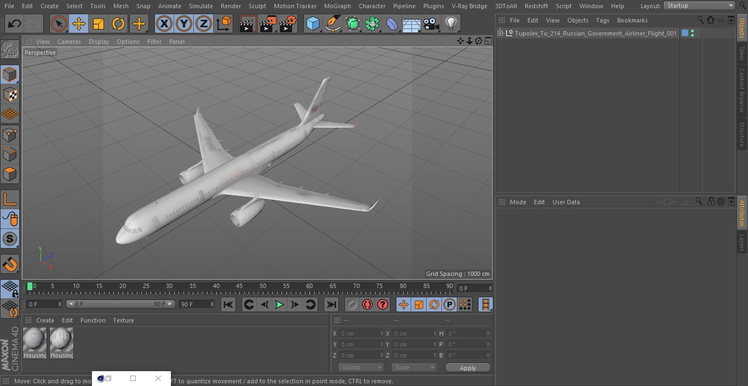This screenshot has height=386, width=748.
Task: Open the Scale size mode dropdown
Action: point(414,367)
